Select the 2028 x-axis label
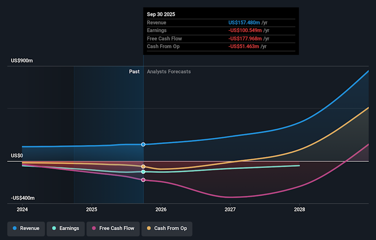376x240 pixels. pos(300,209)
